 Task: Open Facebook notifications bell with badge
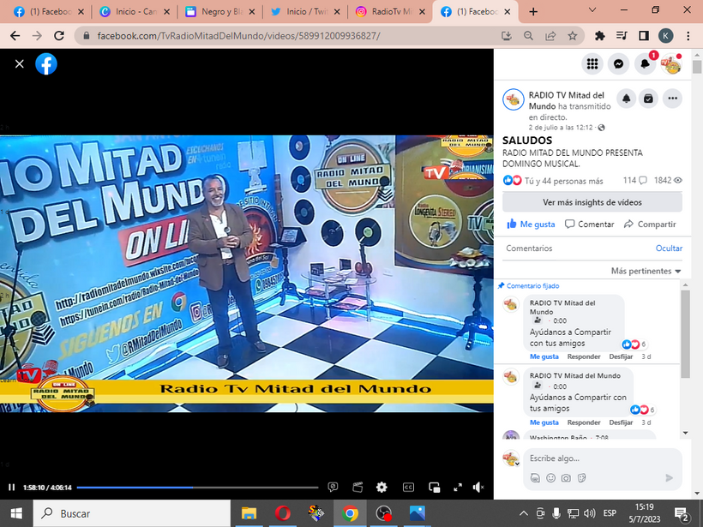pos(646,64)
